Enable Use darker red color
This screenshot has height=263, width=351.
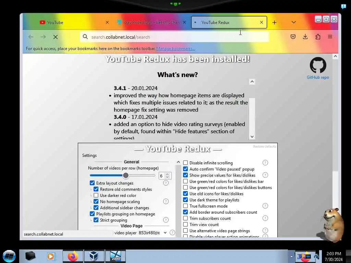pyautogui.click(x=96, y=195)
